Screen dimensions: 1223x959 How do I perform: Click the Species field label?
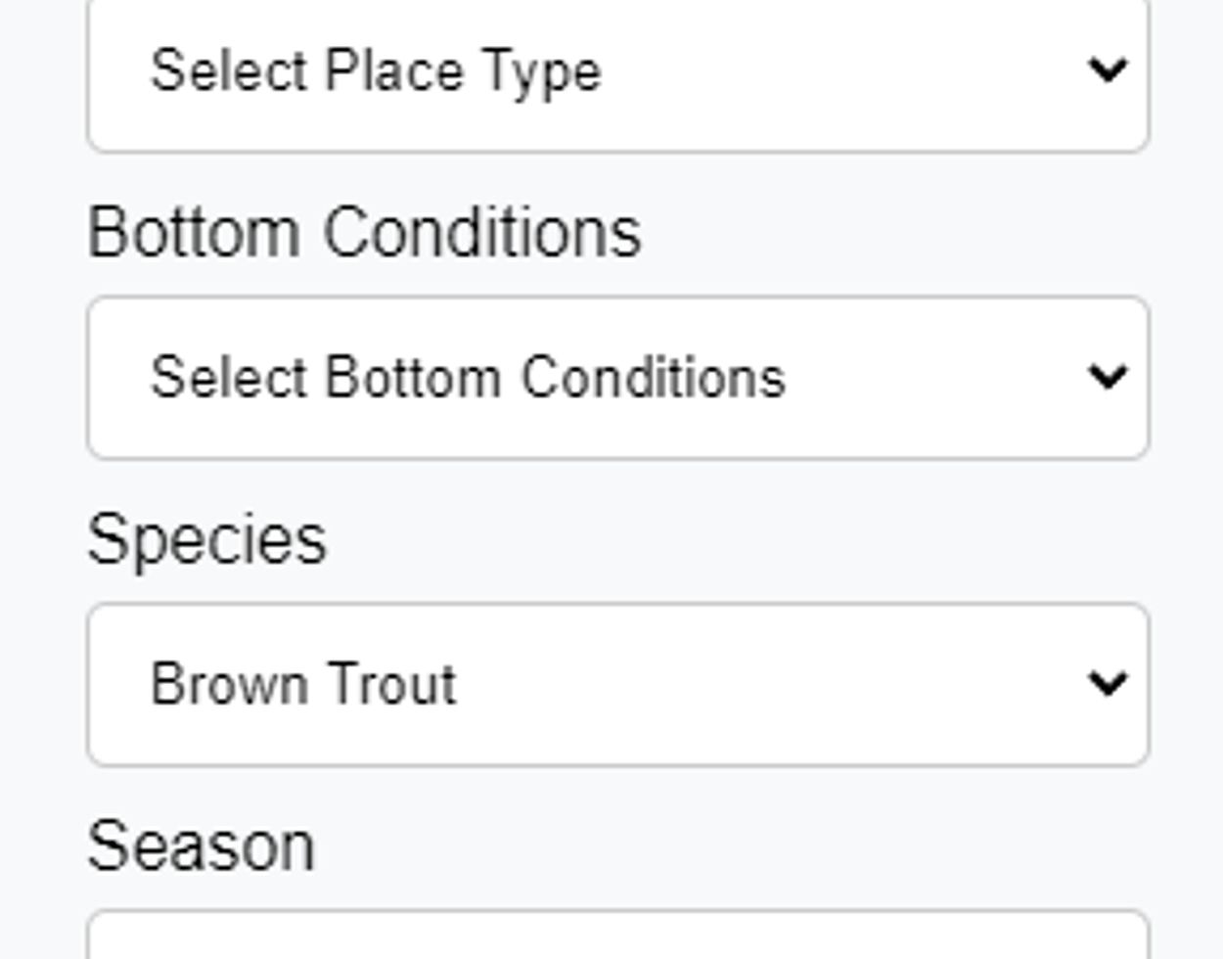coord(206,540)
